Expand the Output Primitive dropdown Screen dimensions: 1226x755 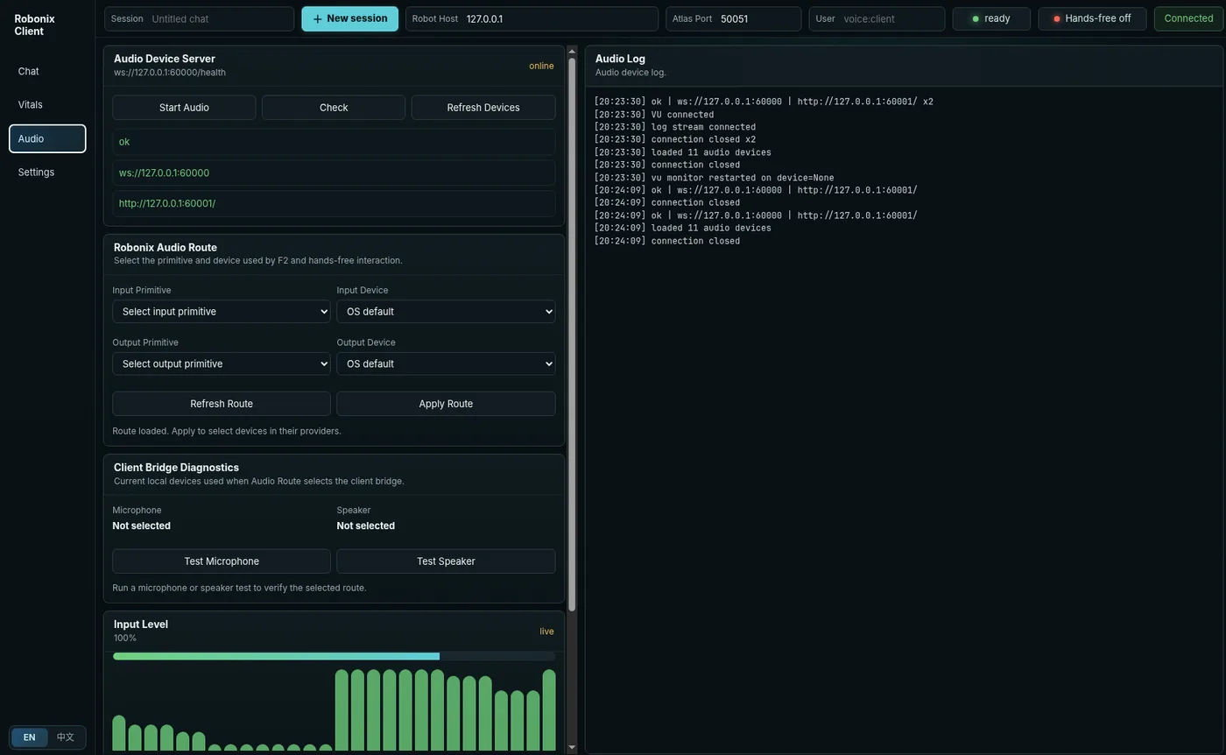(x=222, y=364)
